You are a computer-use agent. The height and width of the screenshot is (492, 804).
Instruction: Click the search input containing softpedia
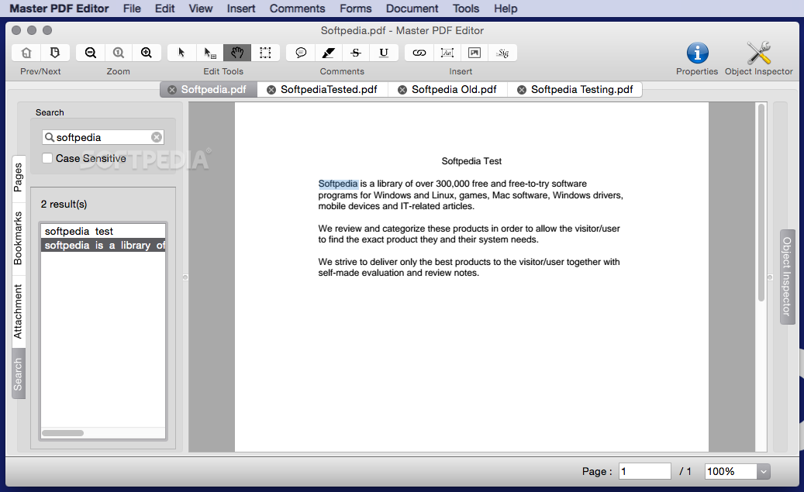point(102,137)
